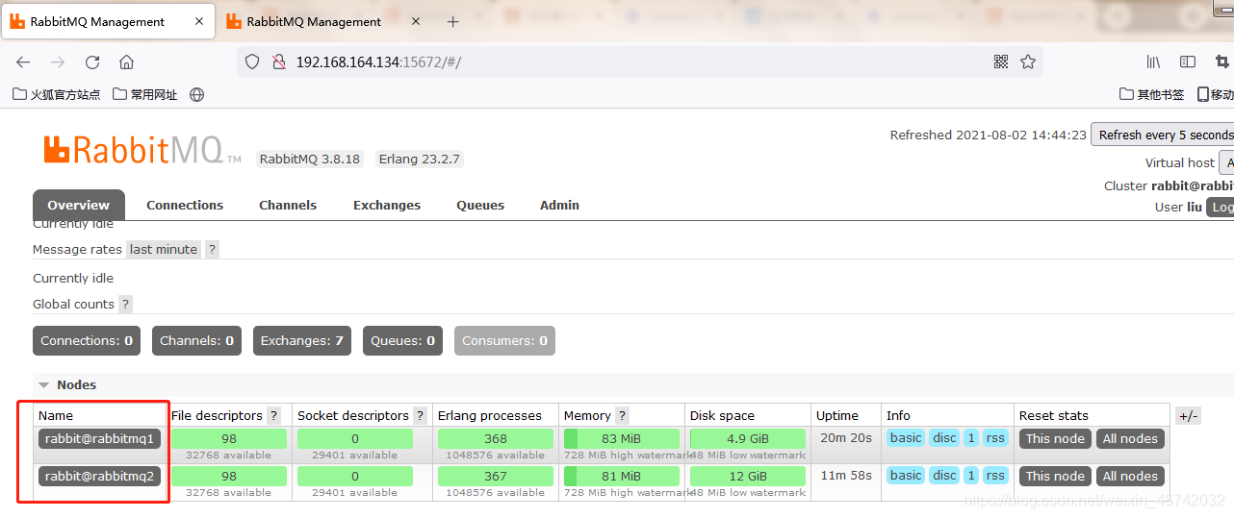
Task: Open the Exchanges tab
Action: tap(387, 205)
